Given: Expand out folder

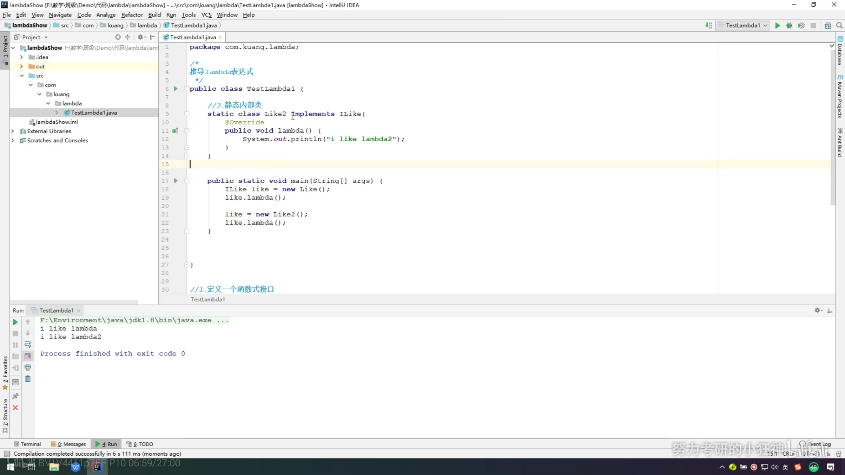Looking at the screenshot, I should (x=21, y=66).
